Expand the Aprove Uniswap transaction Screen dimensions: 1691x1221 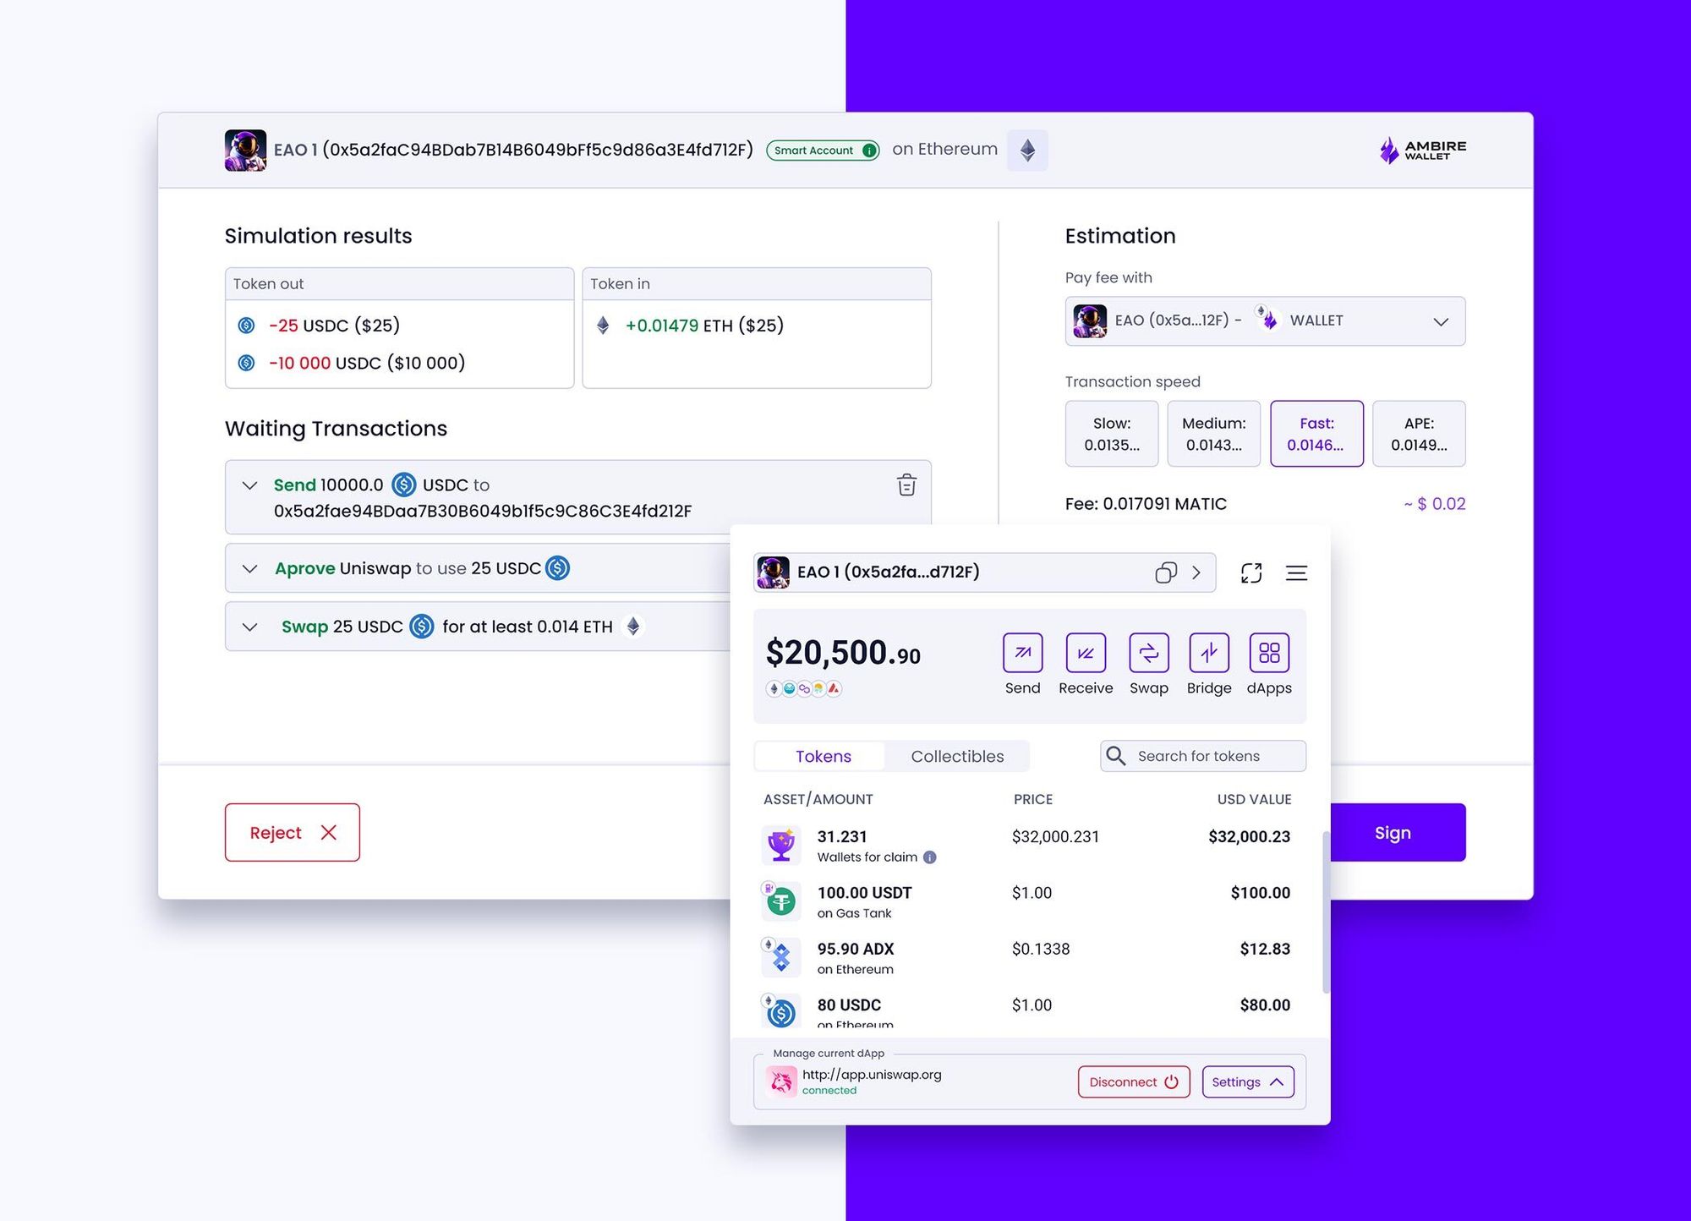pyautogui.click(x=249, y=568)
